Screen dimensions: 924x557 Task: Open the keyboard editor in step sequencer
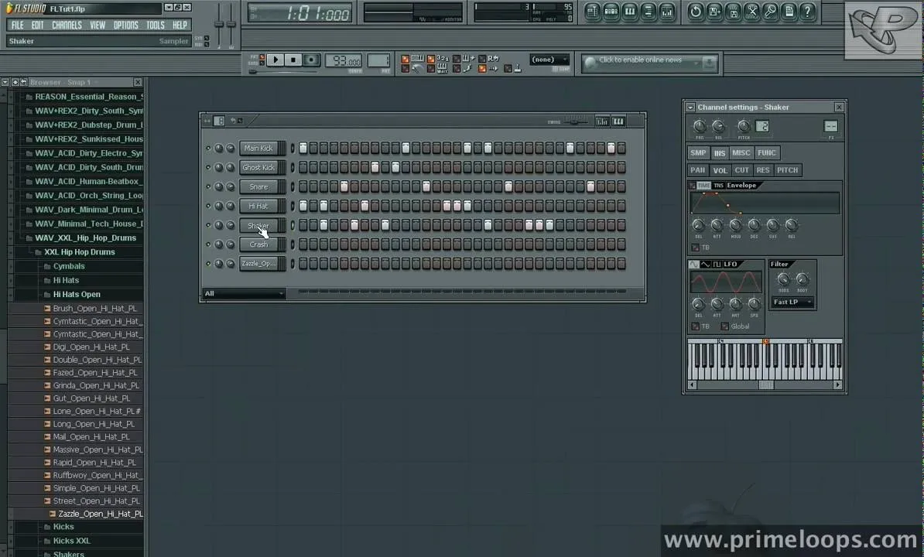tap(618, 121)
